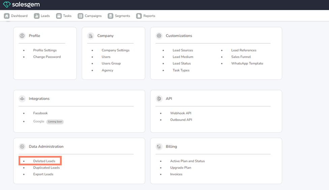
Task: Select Change Password option
Action: pos(47,57)
